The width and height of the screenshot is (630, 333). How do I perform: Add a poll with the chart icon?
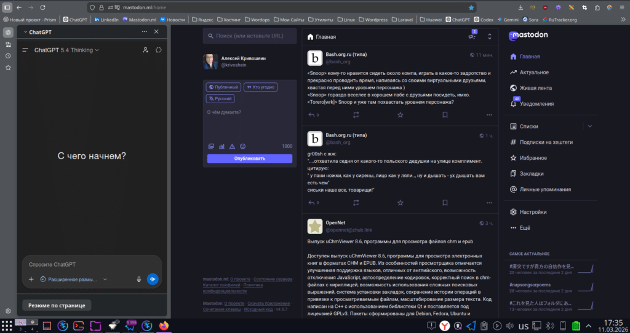point(221,146)
